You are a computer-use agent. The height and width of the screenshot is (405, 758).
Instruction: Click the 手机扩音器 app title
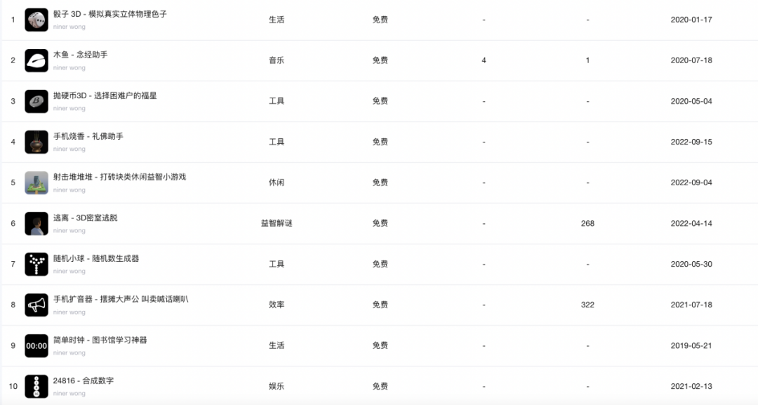[x=121, y=299]
